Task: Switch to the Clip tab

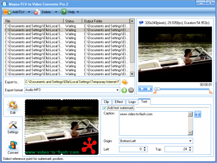Action: [x=106, y=102]
